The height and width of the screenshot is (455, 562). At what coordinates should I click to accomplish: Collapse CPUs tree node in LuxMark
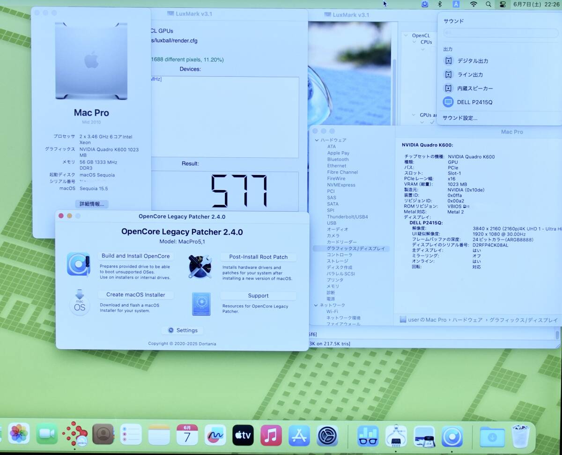414,42
